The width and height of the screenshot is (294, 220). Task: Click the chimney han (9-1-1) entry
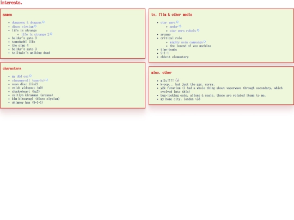pos(28,103)
